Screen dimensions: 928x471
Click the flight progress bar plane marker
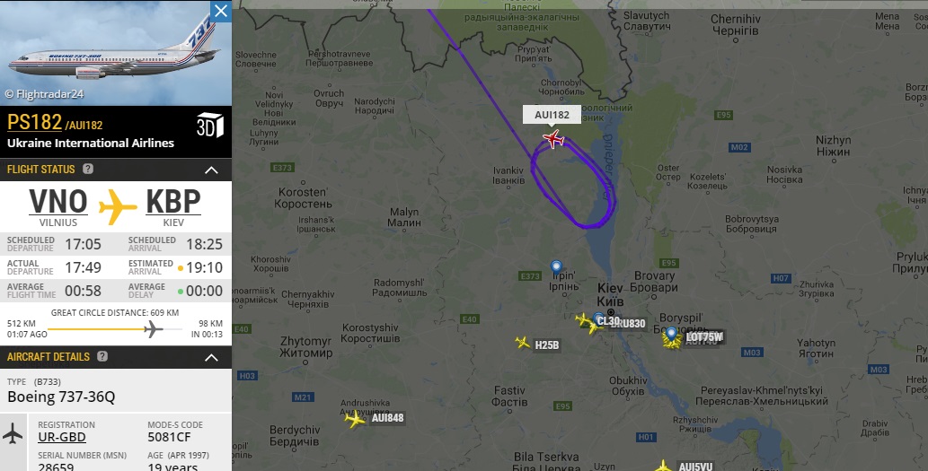[x=153, y=328]
